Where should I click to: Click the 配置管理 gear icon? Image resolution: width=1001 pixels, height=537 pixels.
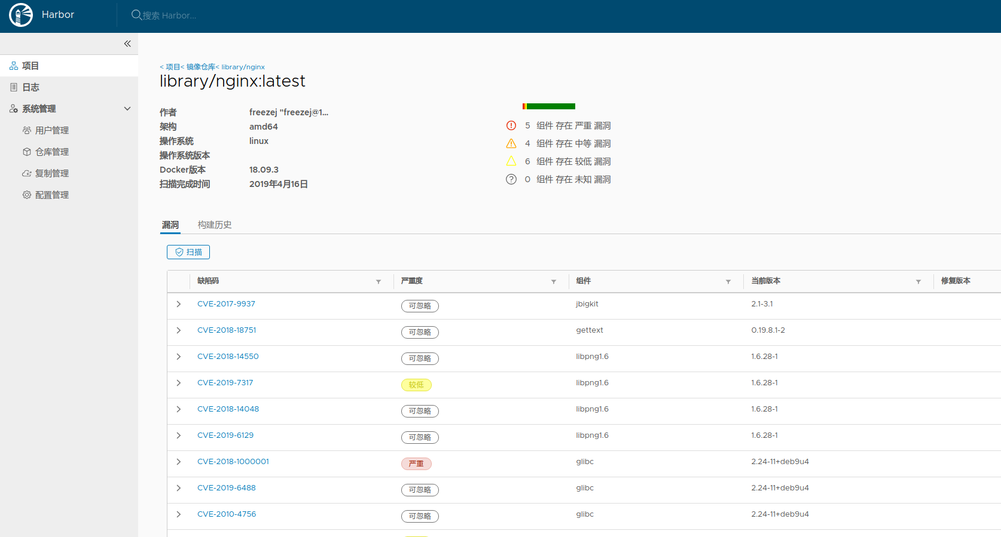[x=27, y=195]
